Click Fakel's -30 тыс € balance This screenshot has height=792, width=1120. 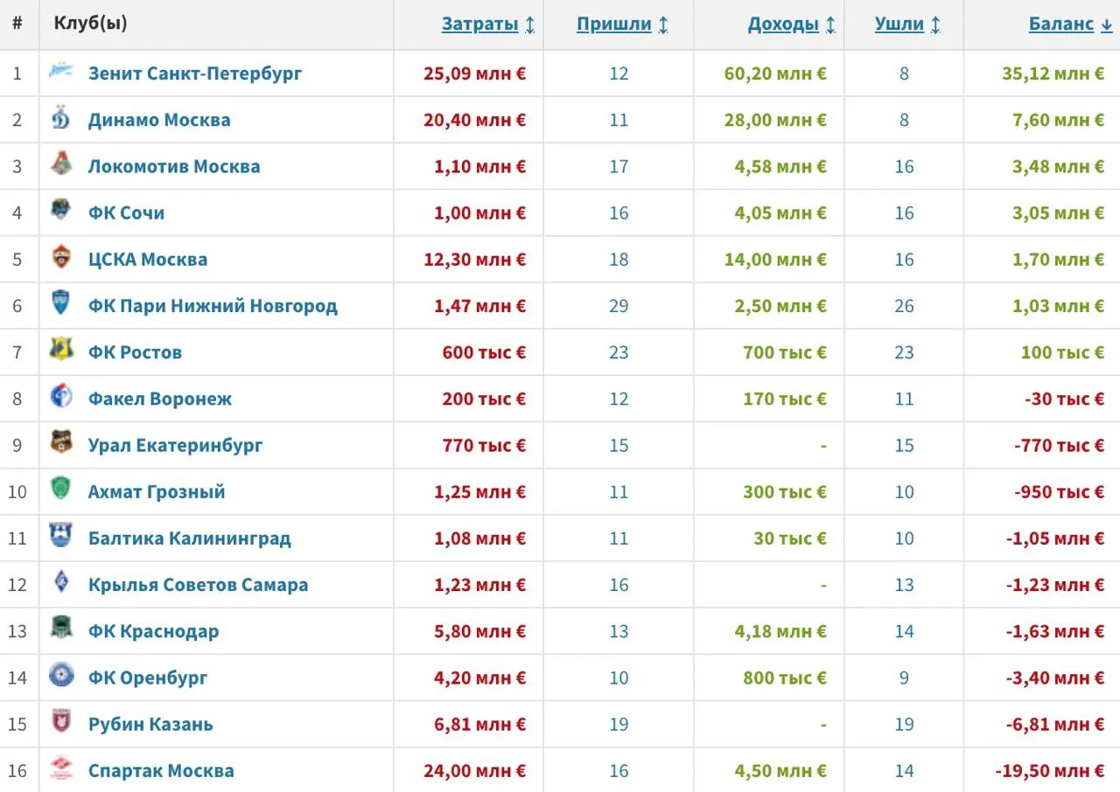[x=1064, y=399]
